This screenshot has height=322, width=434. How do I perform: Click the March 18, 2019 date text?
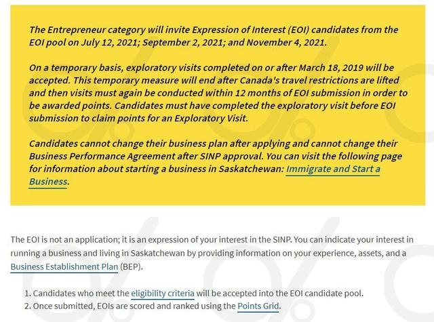331,68
